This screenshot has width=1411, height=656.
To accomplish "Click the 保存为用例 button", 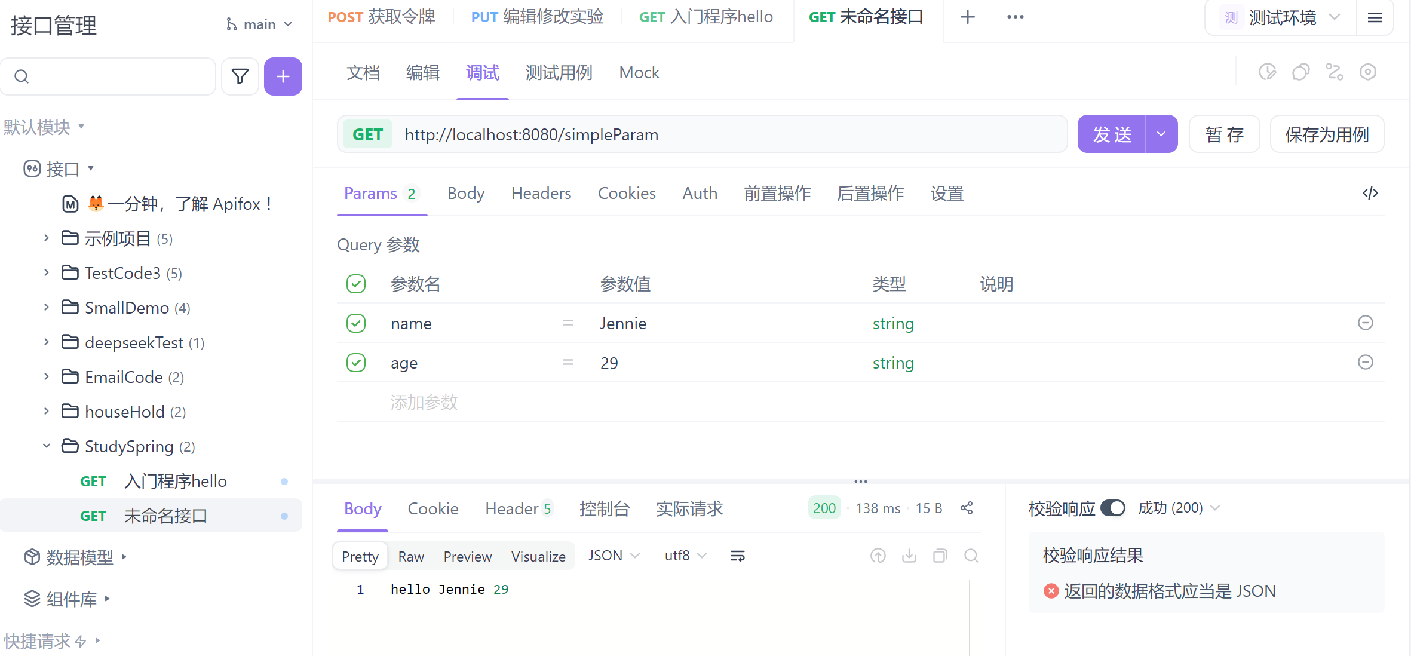I will click(1326, 134).
